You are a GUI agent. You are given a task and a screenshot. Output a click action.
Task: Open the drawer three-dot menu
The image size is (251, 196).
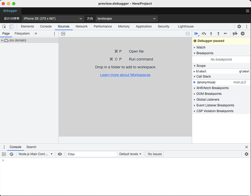coord(4,147)
